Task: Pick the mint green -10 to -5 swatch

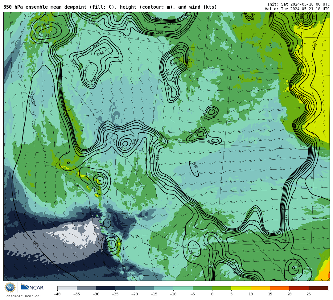Action: (x=183, y=288)
